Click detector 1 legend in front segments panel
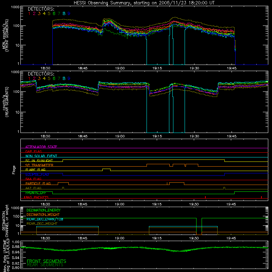The image size is (272, 272). [x=29, y=14]
